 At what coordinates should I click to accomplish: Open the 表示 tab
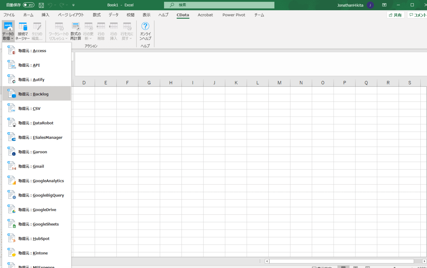pyautogui.click(x=146, y=15)
